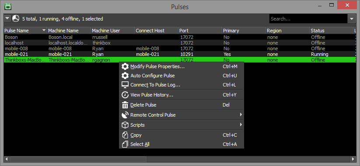The image size is (360, 166).
Task: Click the thinkbox machine user cell
Action: click(x=113, y=43)
